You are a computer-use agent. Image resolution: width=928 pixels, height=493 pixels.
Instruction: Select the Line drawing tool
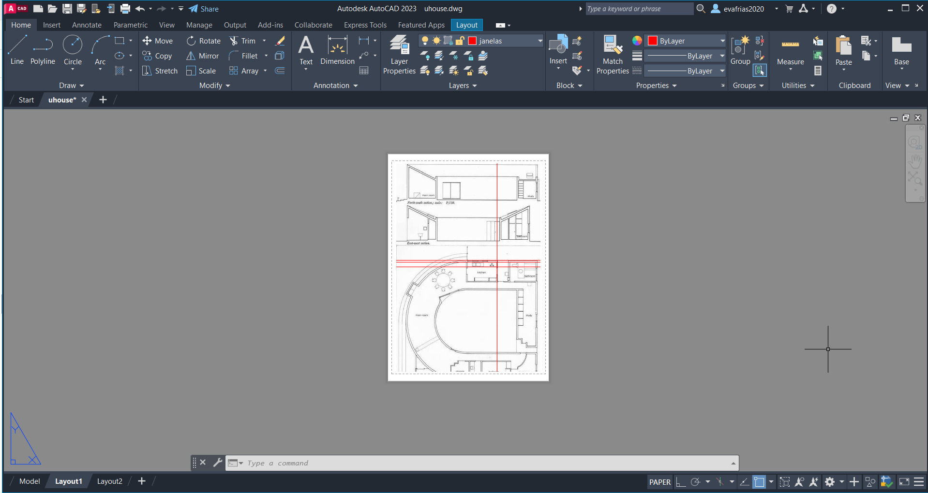pyautogui.click(x=17, y=50)
